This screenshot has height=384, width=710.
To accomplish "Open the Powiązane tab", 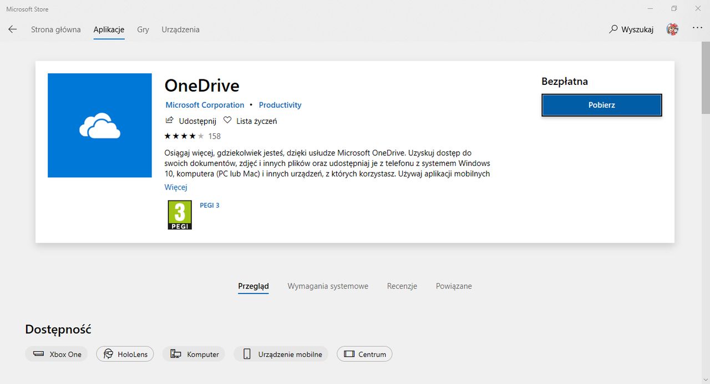I will point(454,286).
